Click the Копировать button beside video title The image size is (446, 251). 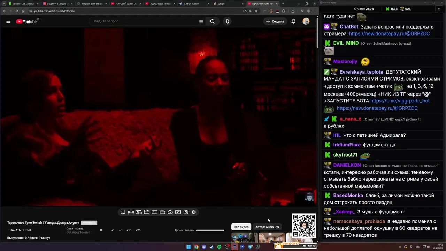89,223
